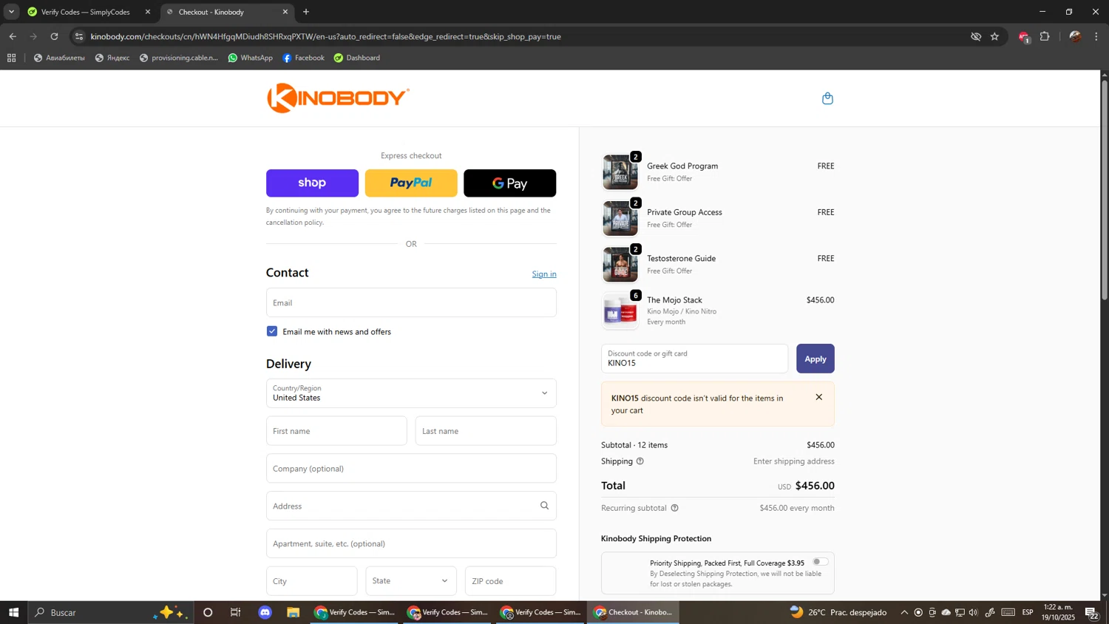Image resolution: width=1109 pixels, height=624 pixels.
Task: Click the First name field
Action: click(x=336, y=431)
